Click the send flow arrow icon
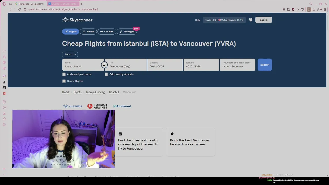Image resolution: width=329 pixels, height=185 pixels. pyautogui.click(x=298, y=10)
